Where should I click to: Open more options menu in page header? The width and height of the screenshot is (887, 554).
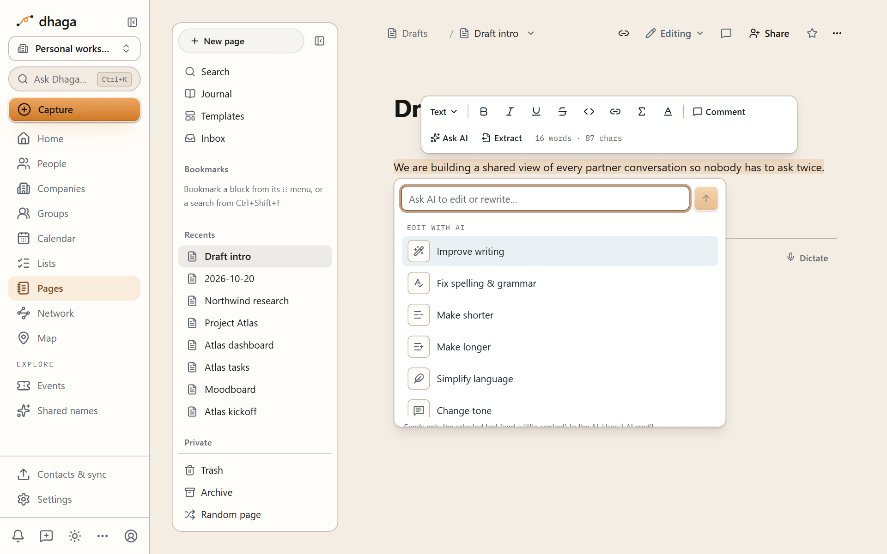click(x=837, y=33)
